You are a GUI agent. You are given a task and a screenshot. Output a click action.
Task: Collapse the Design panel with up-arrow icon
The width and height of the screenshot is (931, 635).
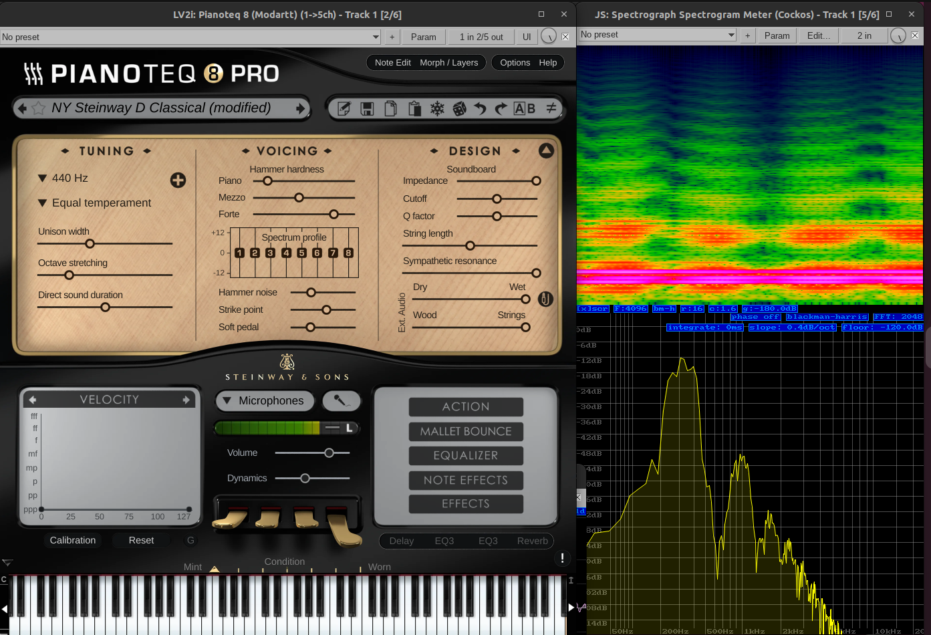tap(546, 150)
